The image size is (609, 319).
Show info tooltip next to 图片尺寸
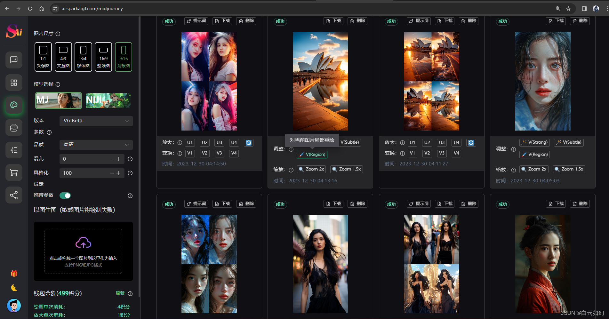click(x=58, y=34)
